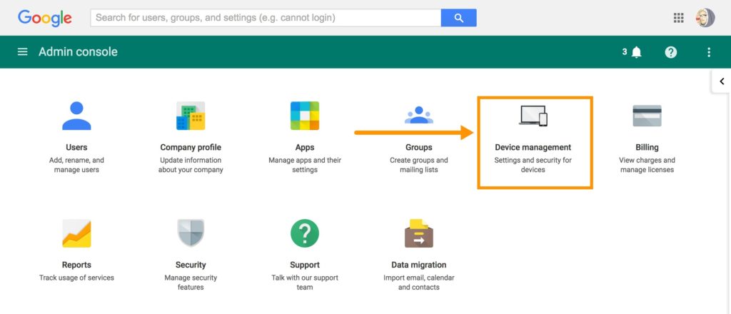Open the Groups people icon
Image resolution: width=731 pixels, height=314 pixels.
pyautogui.click(x=418, y=115)
